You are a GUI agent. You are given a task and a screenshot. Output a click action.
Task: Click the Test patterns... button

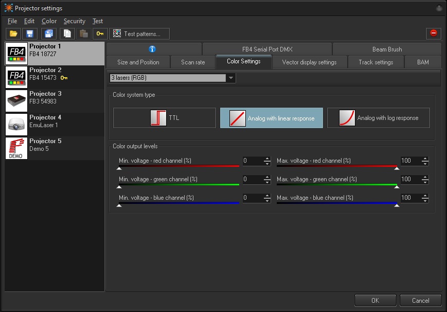pos(139,34)
